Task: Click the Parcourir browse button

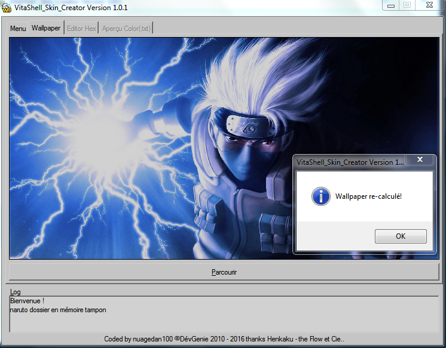Action: pos(224,272)
